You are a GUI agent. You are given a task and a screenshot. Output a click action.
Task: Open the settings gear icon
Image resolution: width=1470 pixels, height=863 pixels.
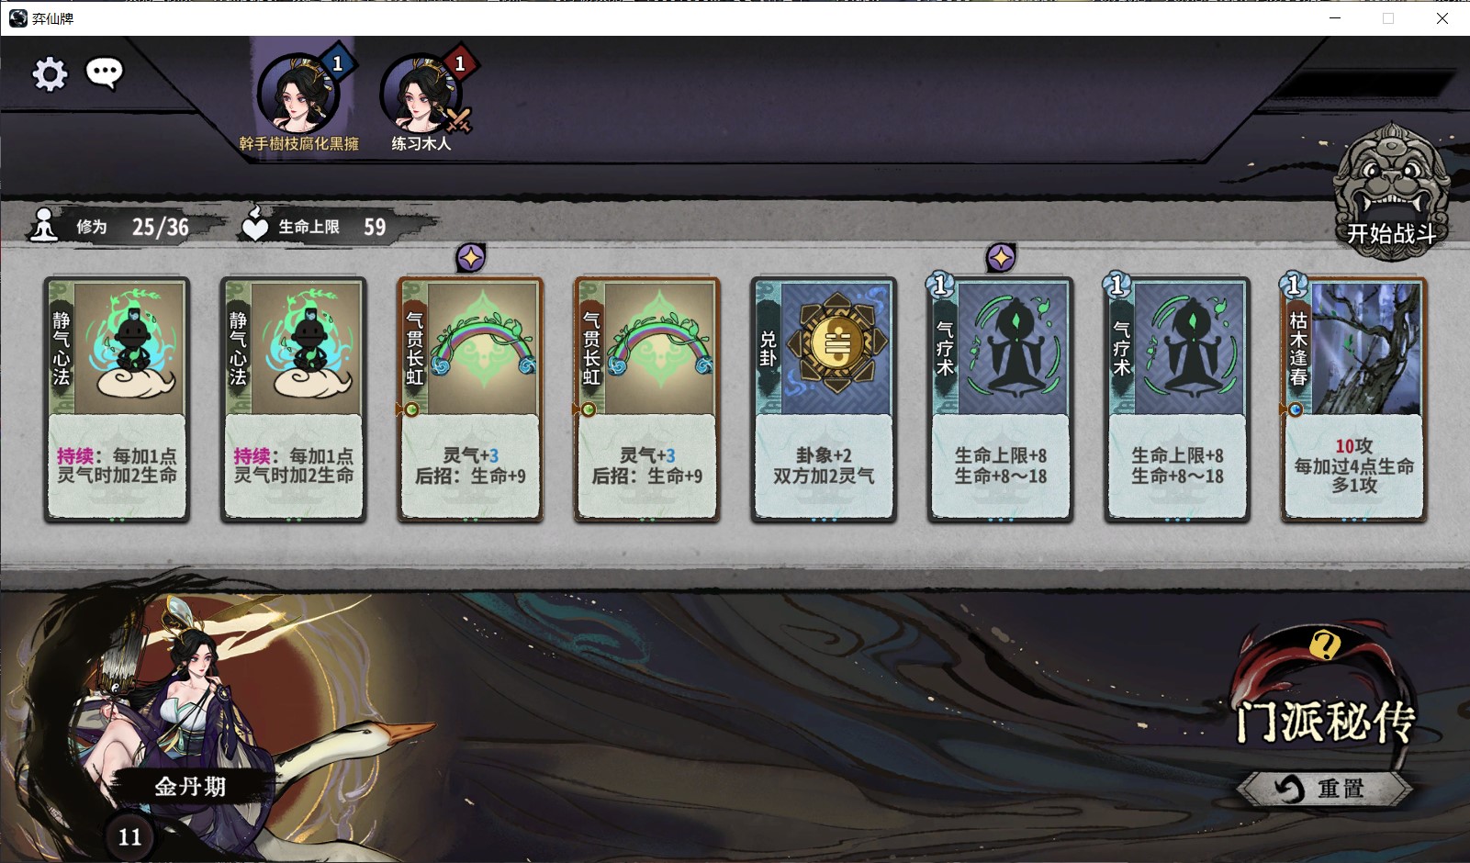tap(50, 73)
